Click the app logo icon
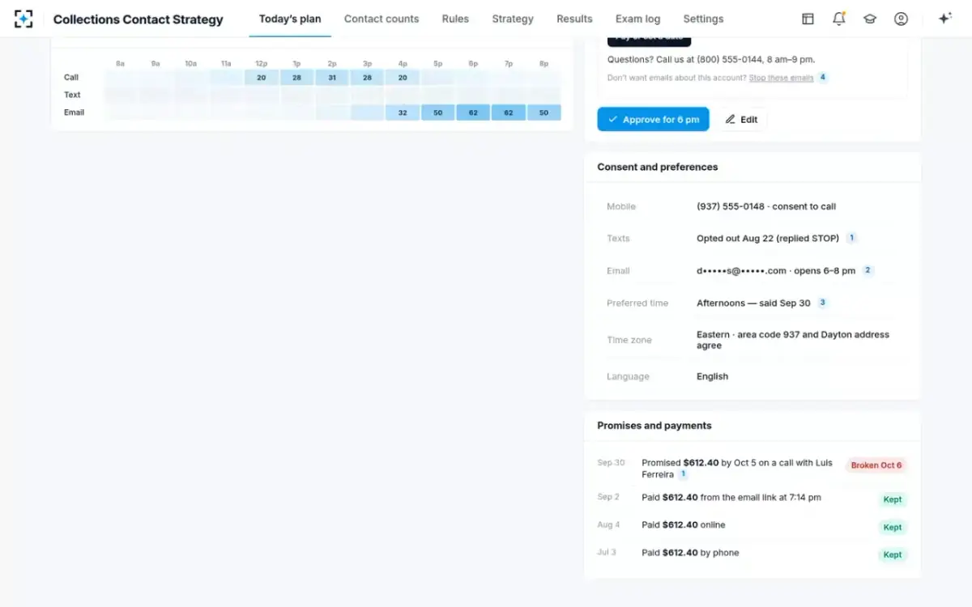The image size is (972, 607). (x=23, y=19)
